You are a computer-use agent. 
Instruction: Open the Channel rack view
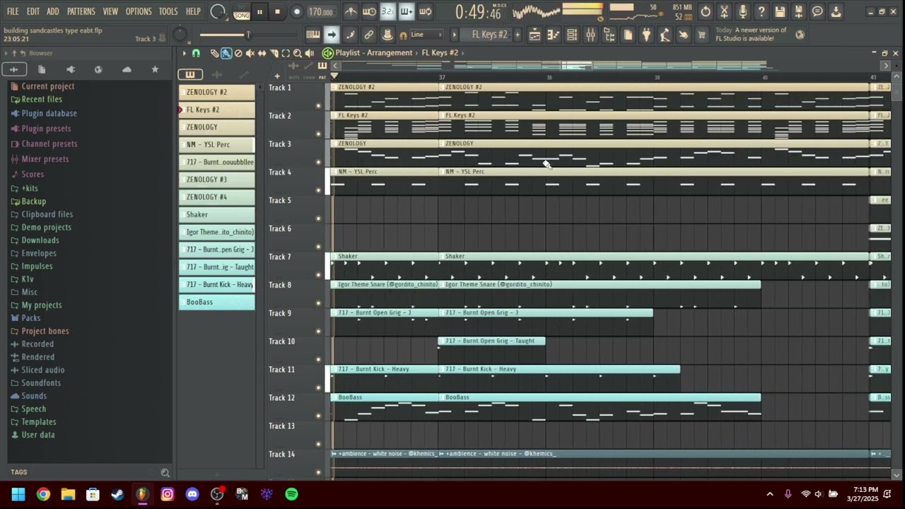tap(572, 35)
